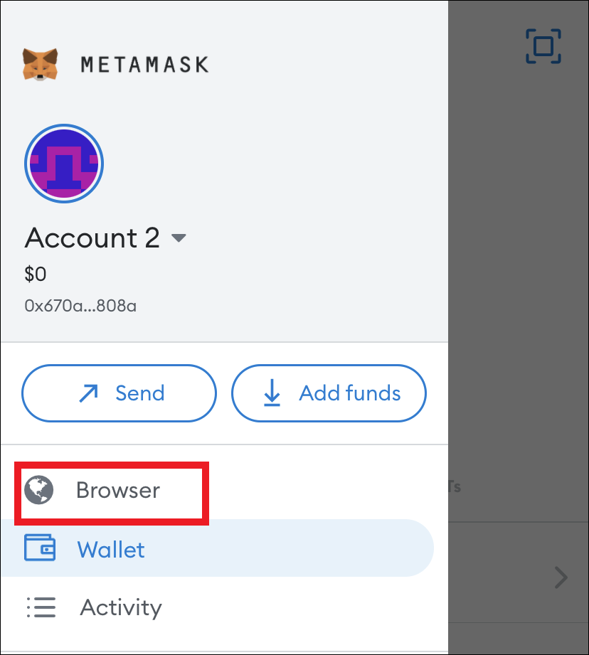
Task: Click the Account 2 name
Action: 92,238
